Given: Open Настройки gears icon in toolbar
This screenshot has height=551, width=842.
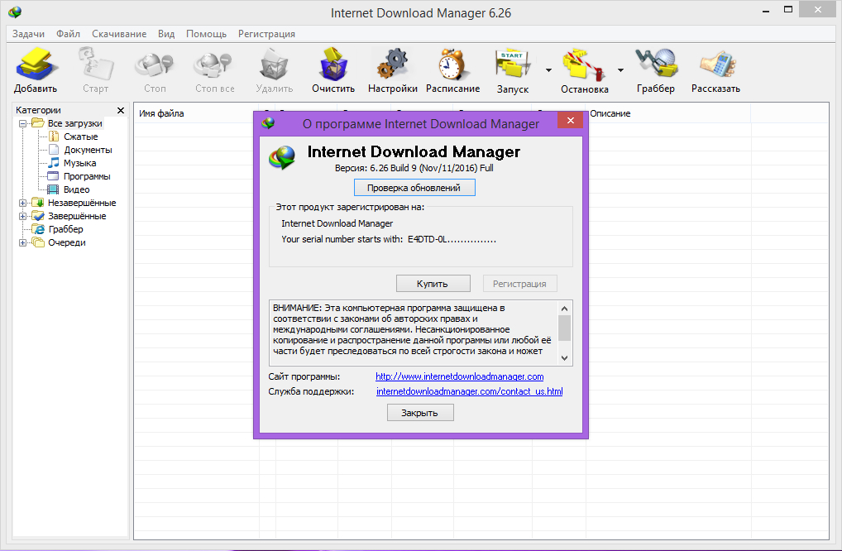Looking at the screenshot, I should [393, 64].
